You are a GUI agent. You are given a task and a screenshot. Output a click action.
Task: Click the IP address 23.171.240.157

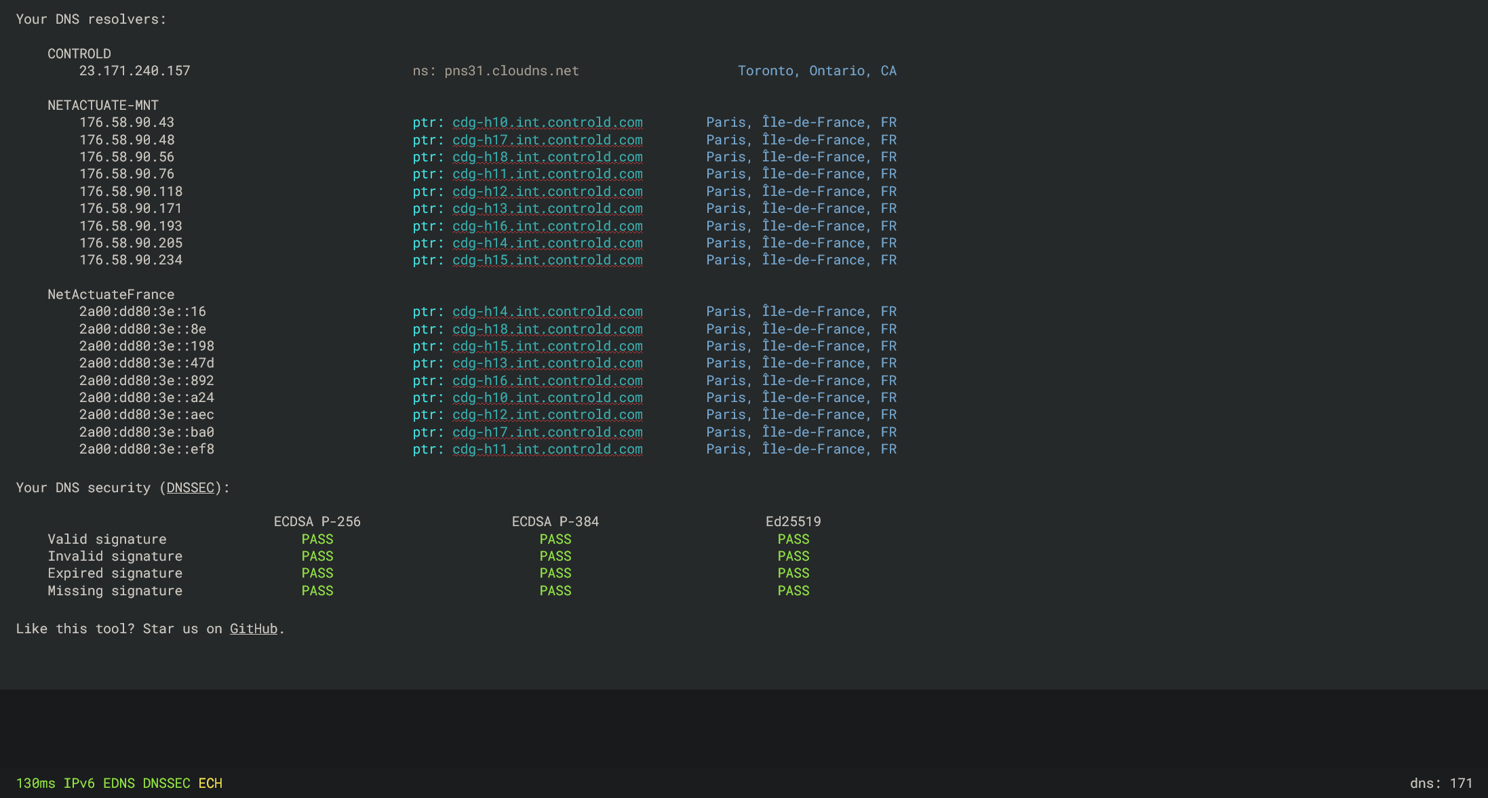point(135,71)
